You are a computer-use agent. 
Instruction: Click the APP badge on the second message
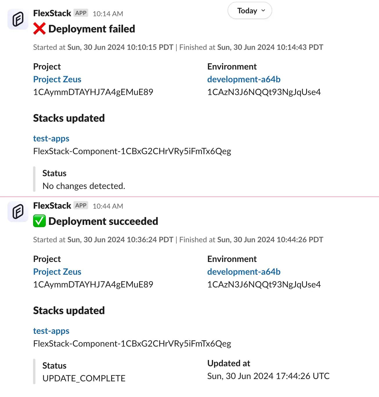coord(80,205)
